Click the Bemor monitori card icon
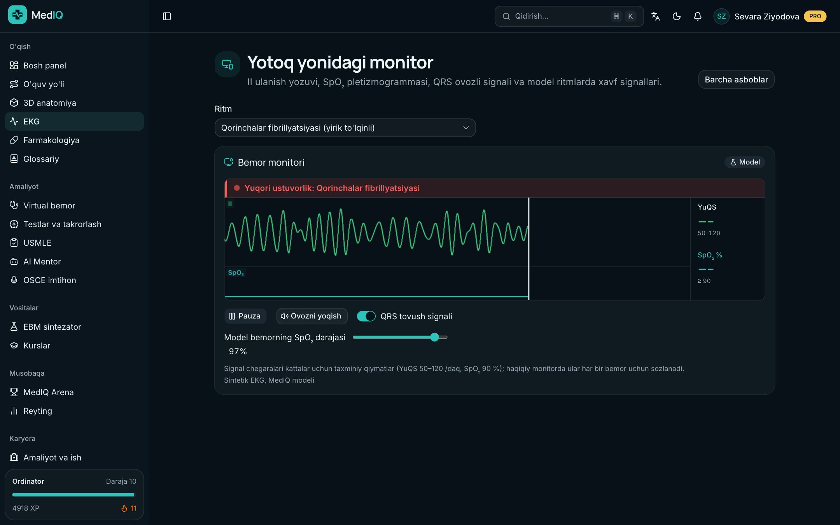The image size is (840, 525). pyautogui.click(x=228, y=162)
